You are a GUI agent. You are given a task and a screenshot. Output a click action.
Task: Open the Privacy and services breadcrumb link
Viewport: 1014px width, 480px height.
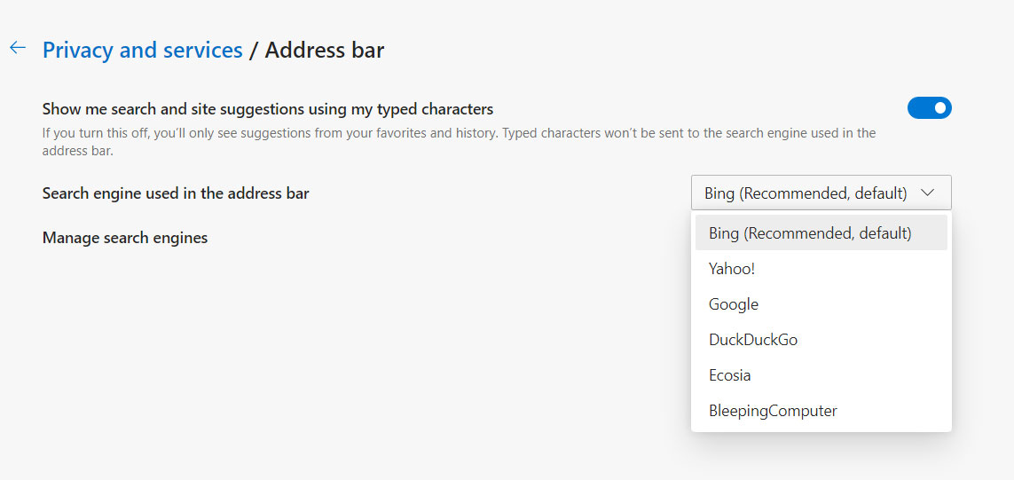click(142, 50)
